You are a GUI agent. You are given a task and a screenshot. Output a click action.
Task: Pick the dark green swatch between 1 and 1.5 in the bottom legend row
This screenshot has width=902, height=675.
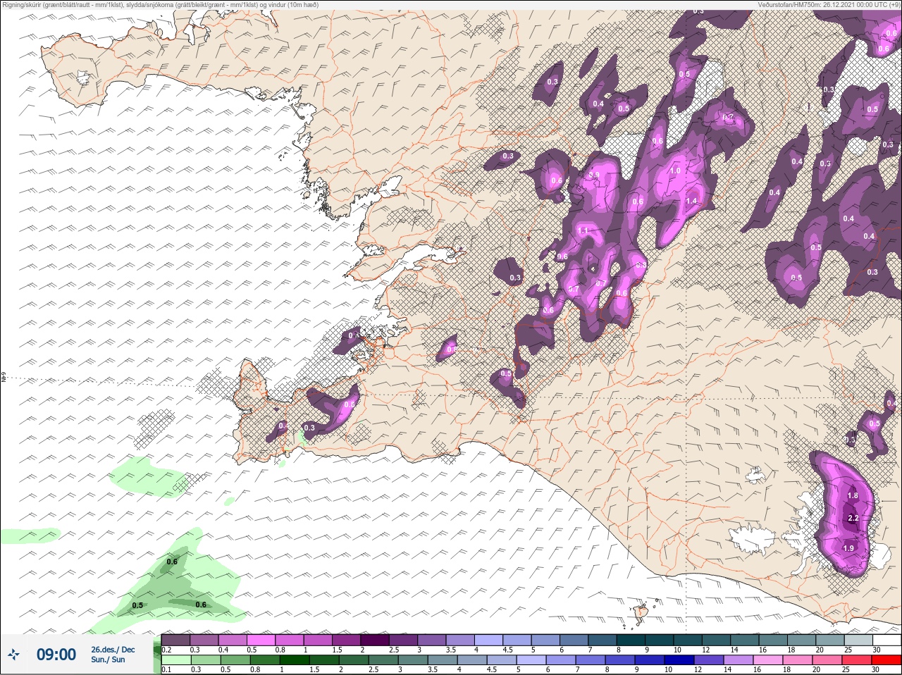coord(293,660)
